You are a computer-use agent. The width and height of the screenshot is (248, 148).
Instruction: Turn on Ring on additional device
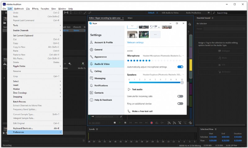coord(180,104)
